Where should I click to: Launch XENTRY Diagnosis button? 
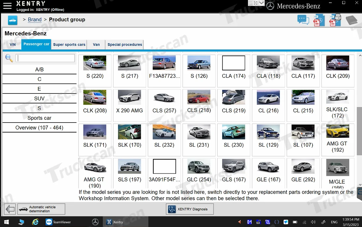[190, 209]
